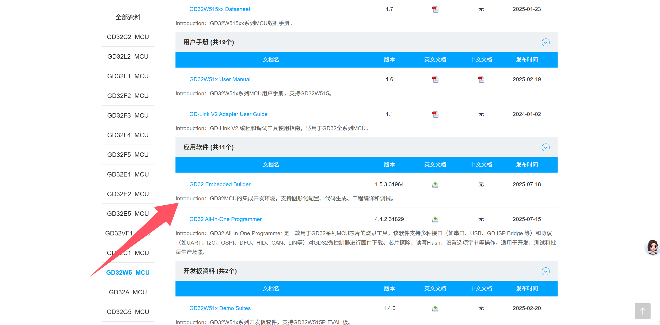Open the GD32W51x Demo Suites link
The image size is (660, 325).
pyautogui.click(x=220, y=308)
